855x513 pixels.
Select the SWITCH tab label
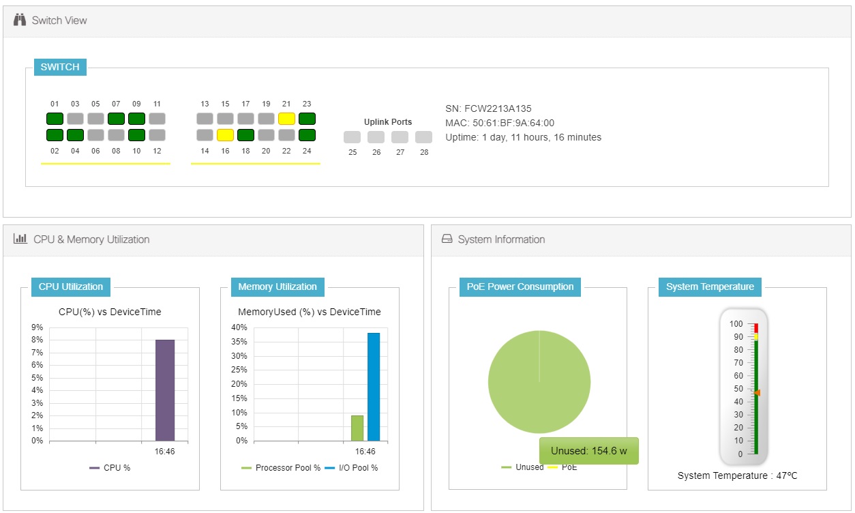(x=59, y=67)
